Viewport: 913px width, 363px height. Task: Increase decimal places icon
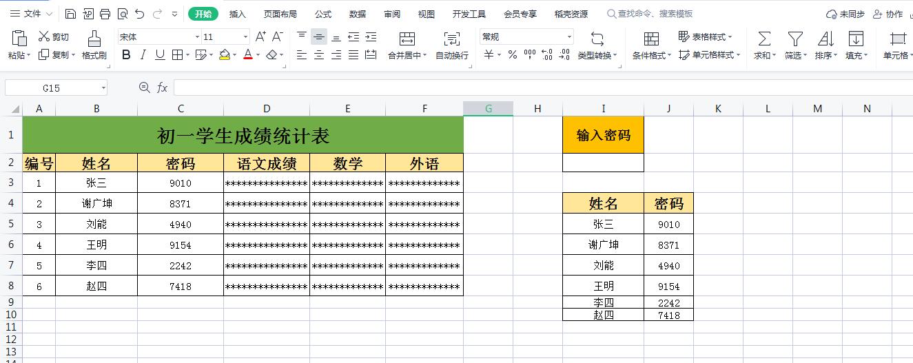(x=547, y=55)
